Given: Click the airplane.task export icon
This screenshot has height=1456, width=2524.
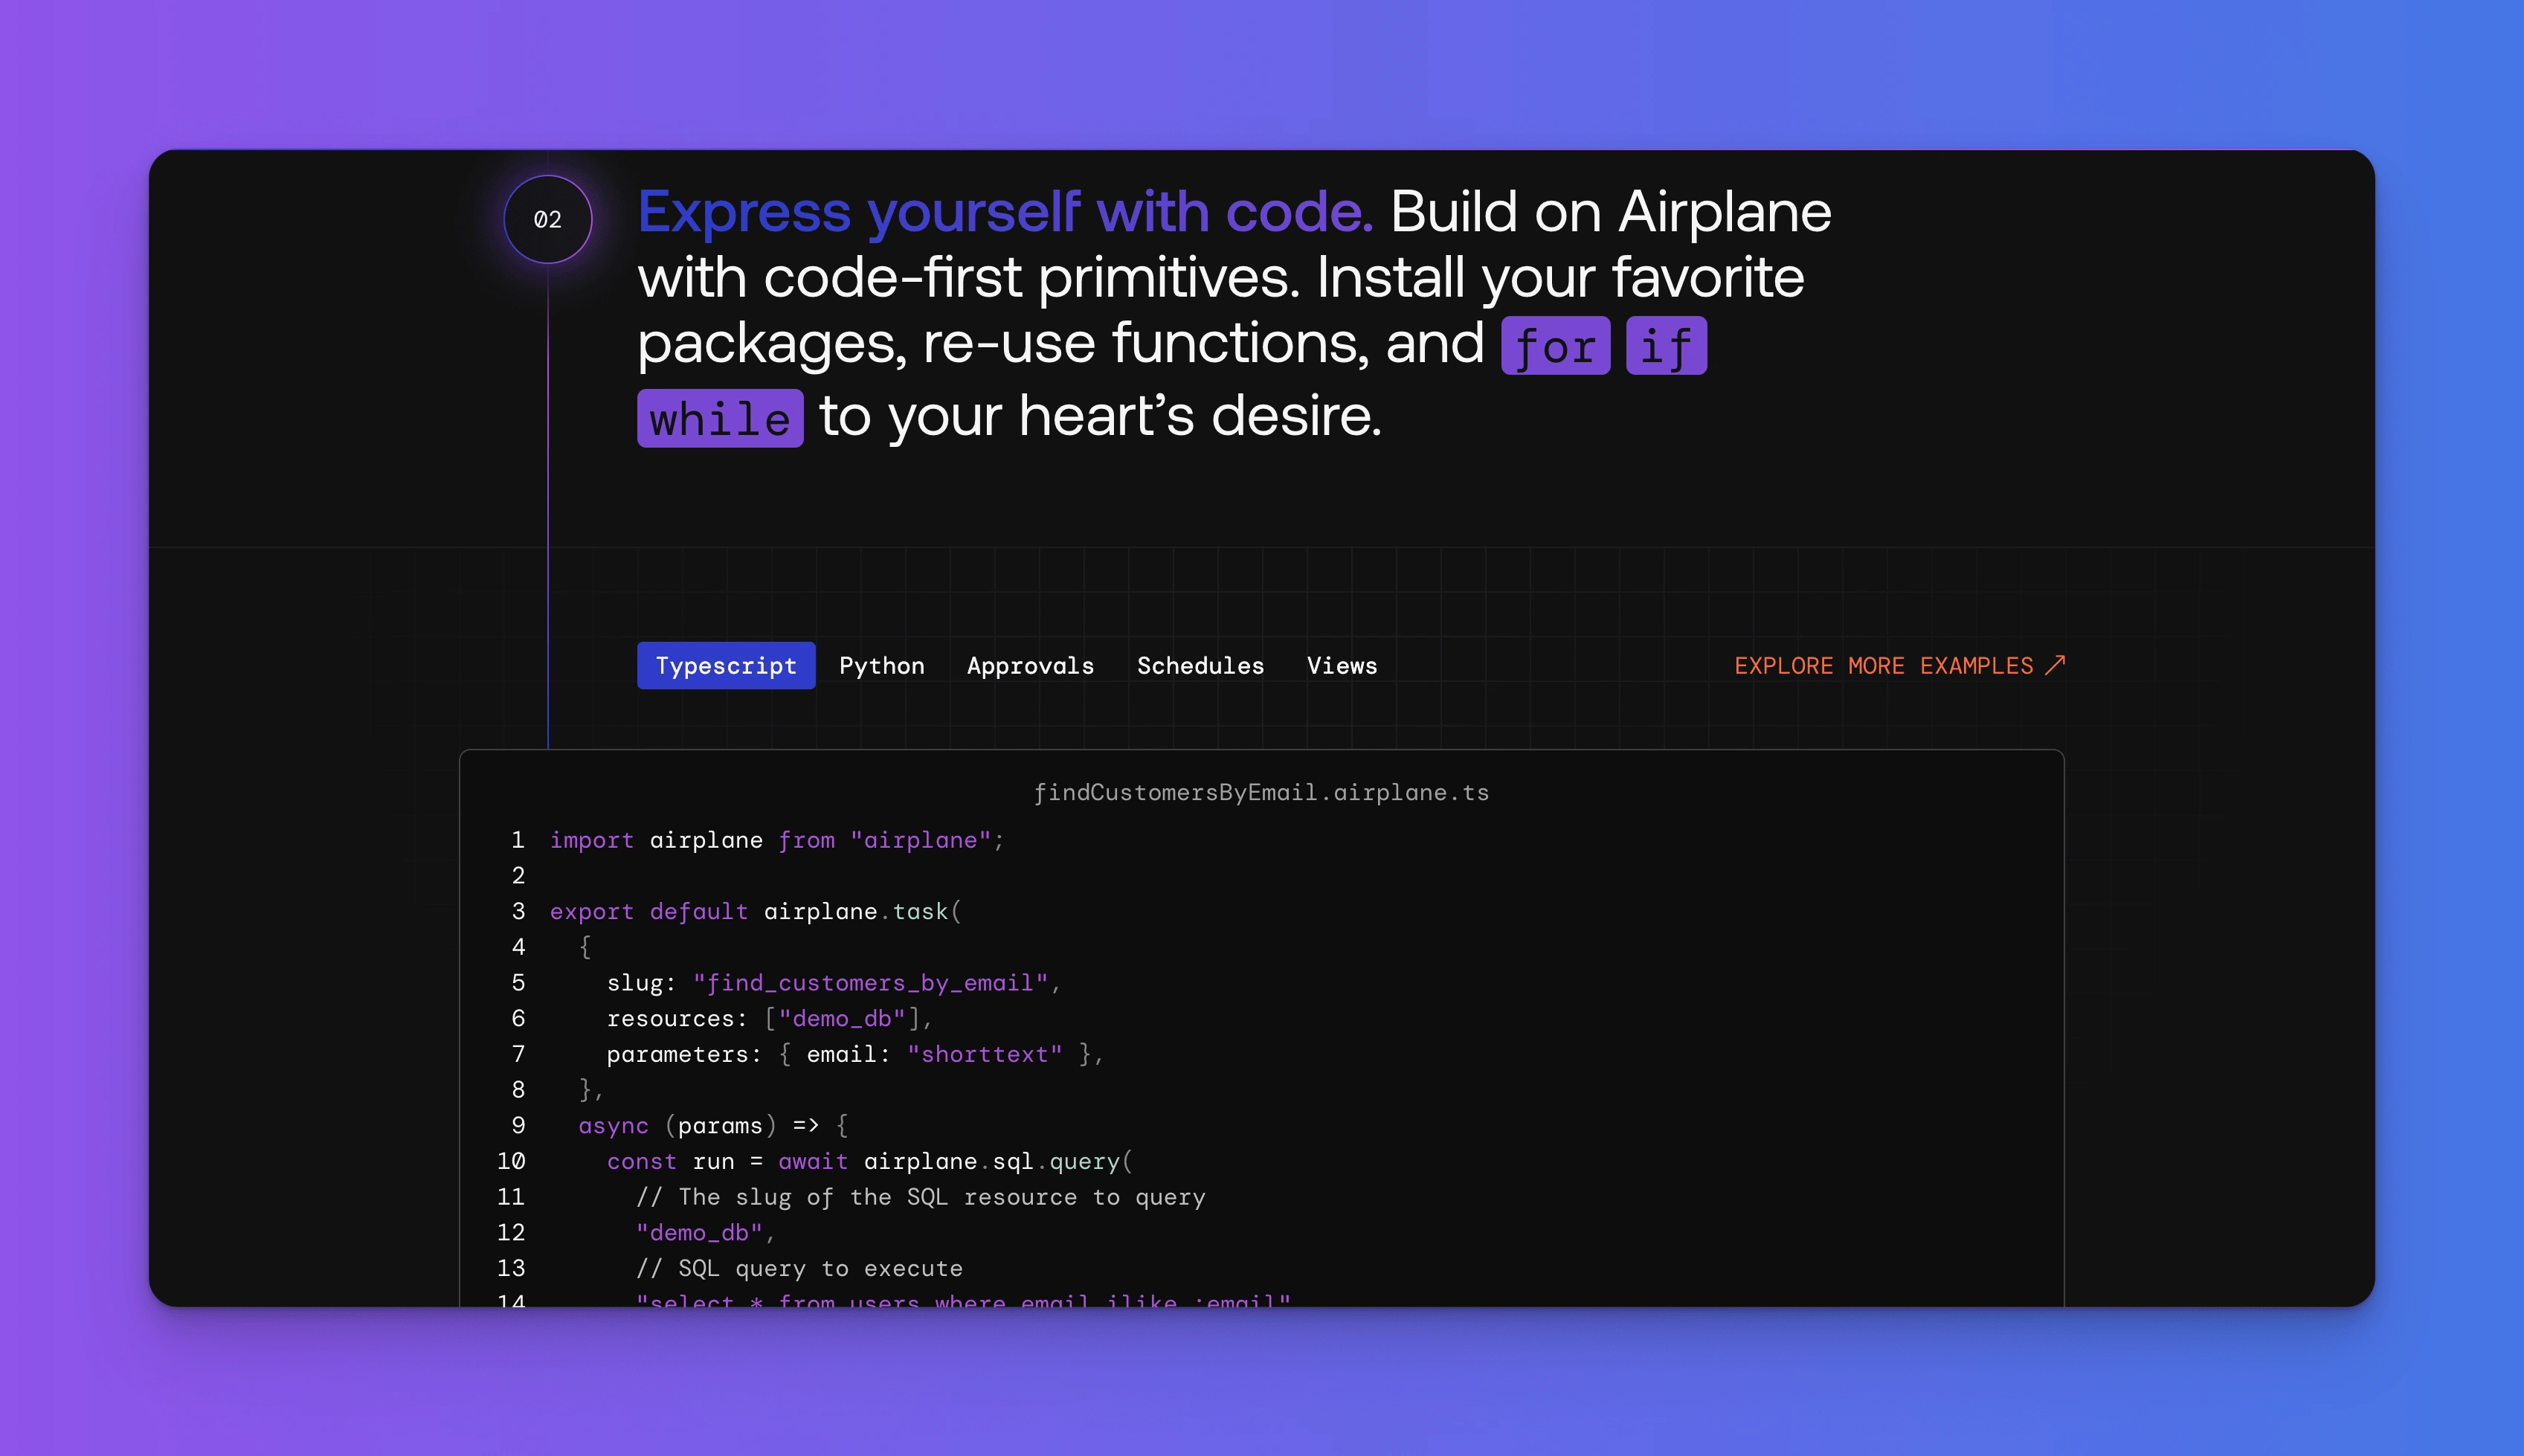Looking at the screenshot, I should point(849,910).
